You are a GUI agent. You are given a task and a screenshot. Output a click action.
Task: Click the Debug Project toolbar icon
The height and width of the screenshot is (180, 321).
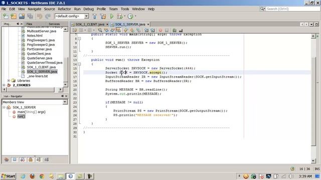click(119, 16)
